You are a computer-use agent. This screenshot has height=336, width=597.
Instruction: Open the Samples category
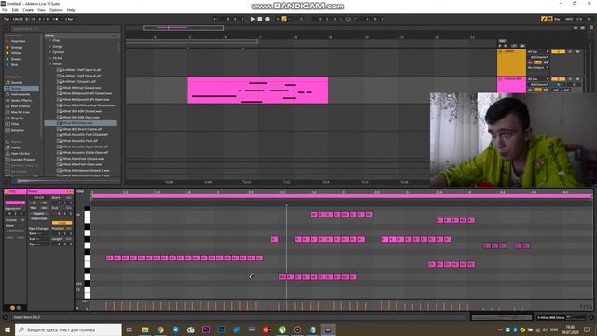pos(18,130)
